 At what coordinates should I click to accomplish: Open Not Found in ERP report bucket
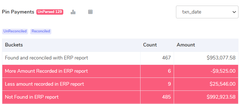tap(120, 97)
